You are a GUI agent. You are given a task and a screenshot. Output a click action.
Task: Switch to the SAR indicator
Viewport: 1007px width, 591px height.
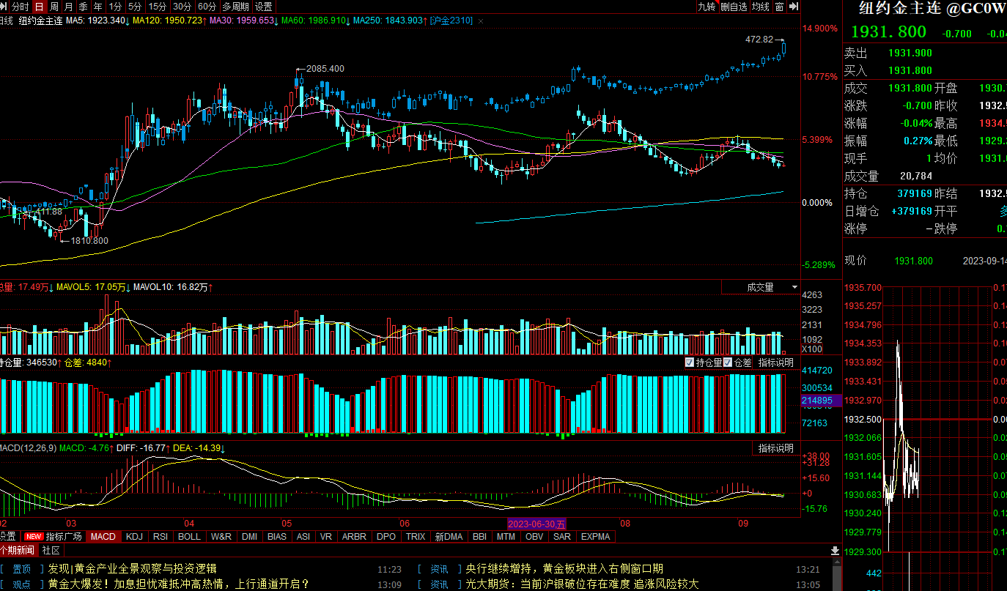click(562, 536)
